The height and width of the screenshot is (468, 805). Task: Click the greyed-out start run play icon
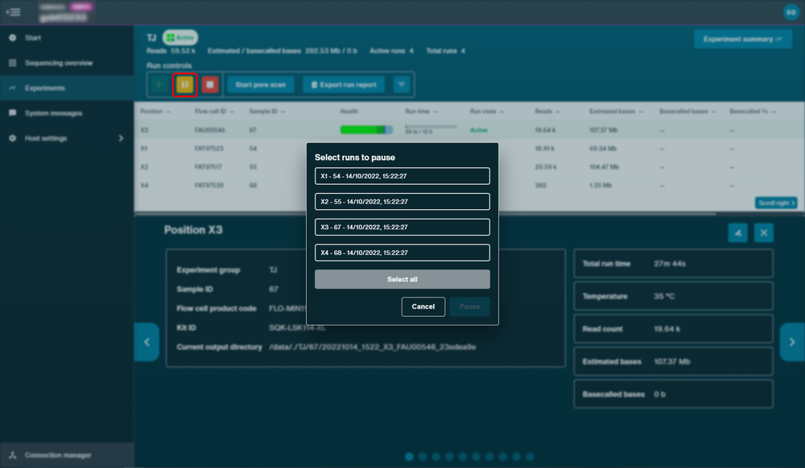(159, 84)
